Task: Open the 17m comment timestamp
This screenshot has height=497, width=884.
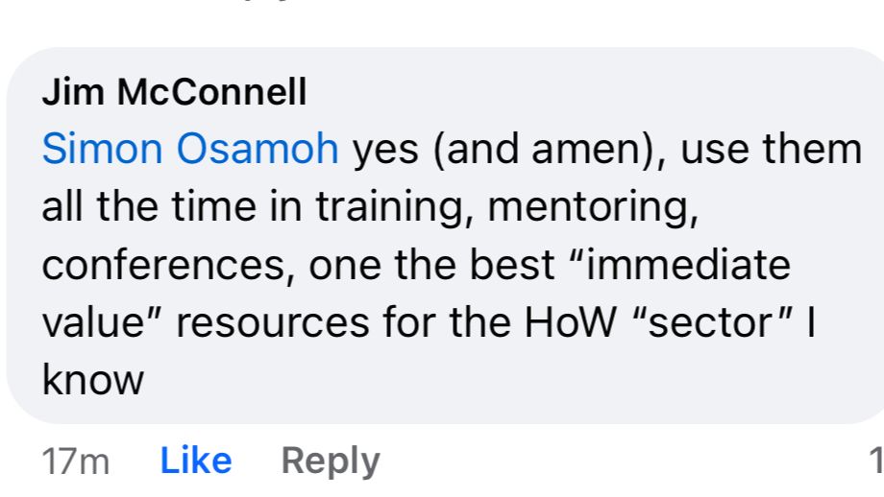Action: coord(76,462)
